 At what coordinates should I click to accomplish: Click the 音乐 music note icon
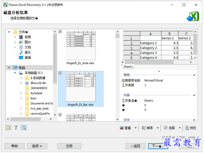[x=21, y=52]
